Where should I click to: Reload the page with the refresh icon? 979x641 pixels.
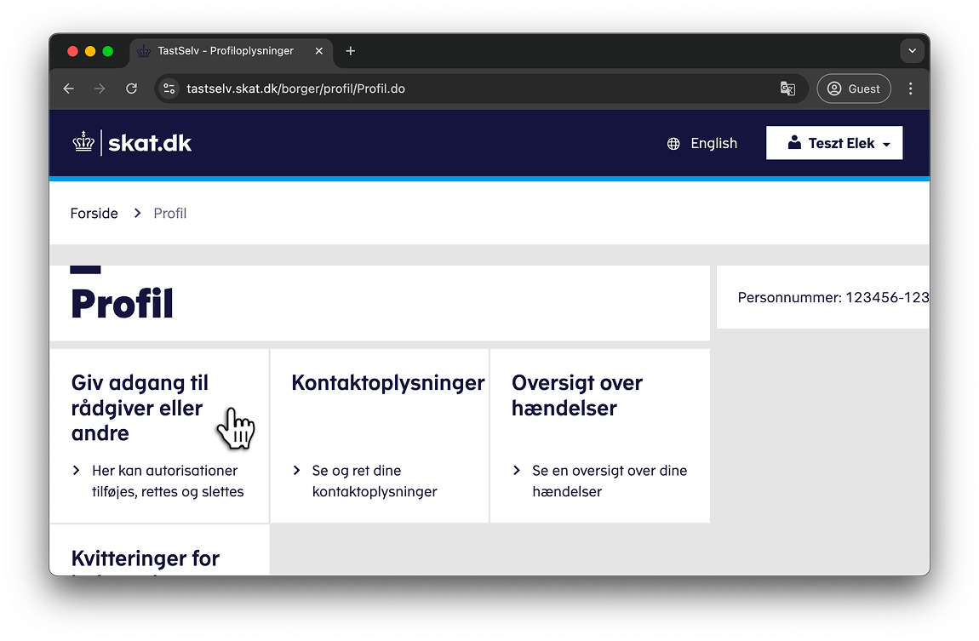(x=131, y=89)
